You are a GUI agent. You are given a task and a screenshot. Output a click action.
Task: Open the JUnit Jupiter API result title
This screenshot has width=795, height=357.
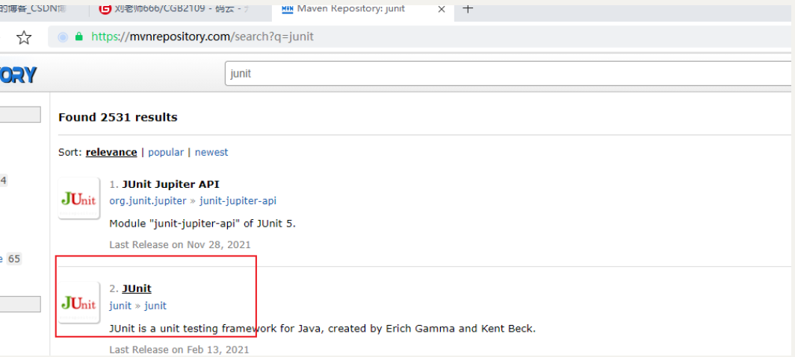(170, 184)
